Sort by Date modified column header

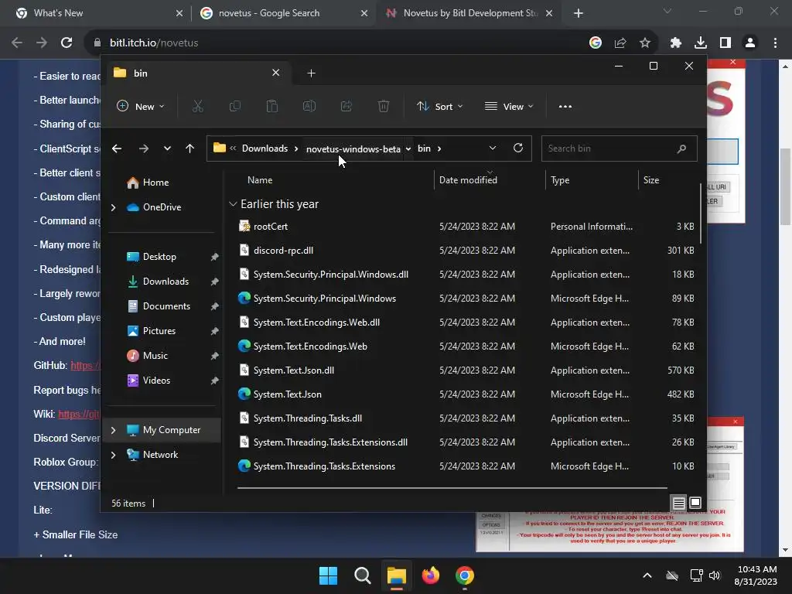point(468,179)
